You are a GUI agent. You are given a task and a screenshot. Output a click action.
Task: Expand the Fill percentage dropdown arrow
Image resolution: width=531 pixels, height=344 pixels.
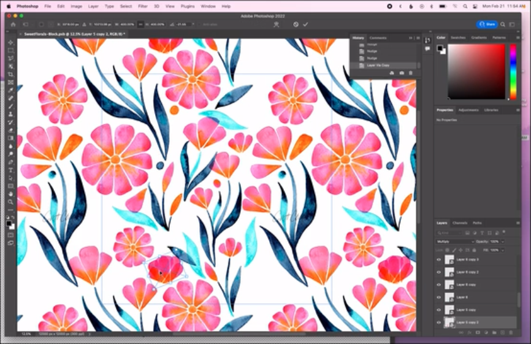(x=503, y=250)
